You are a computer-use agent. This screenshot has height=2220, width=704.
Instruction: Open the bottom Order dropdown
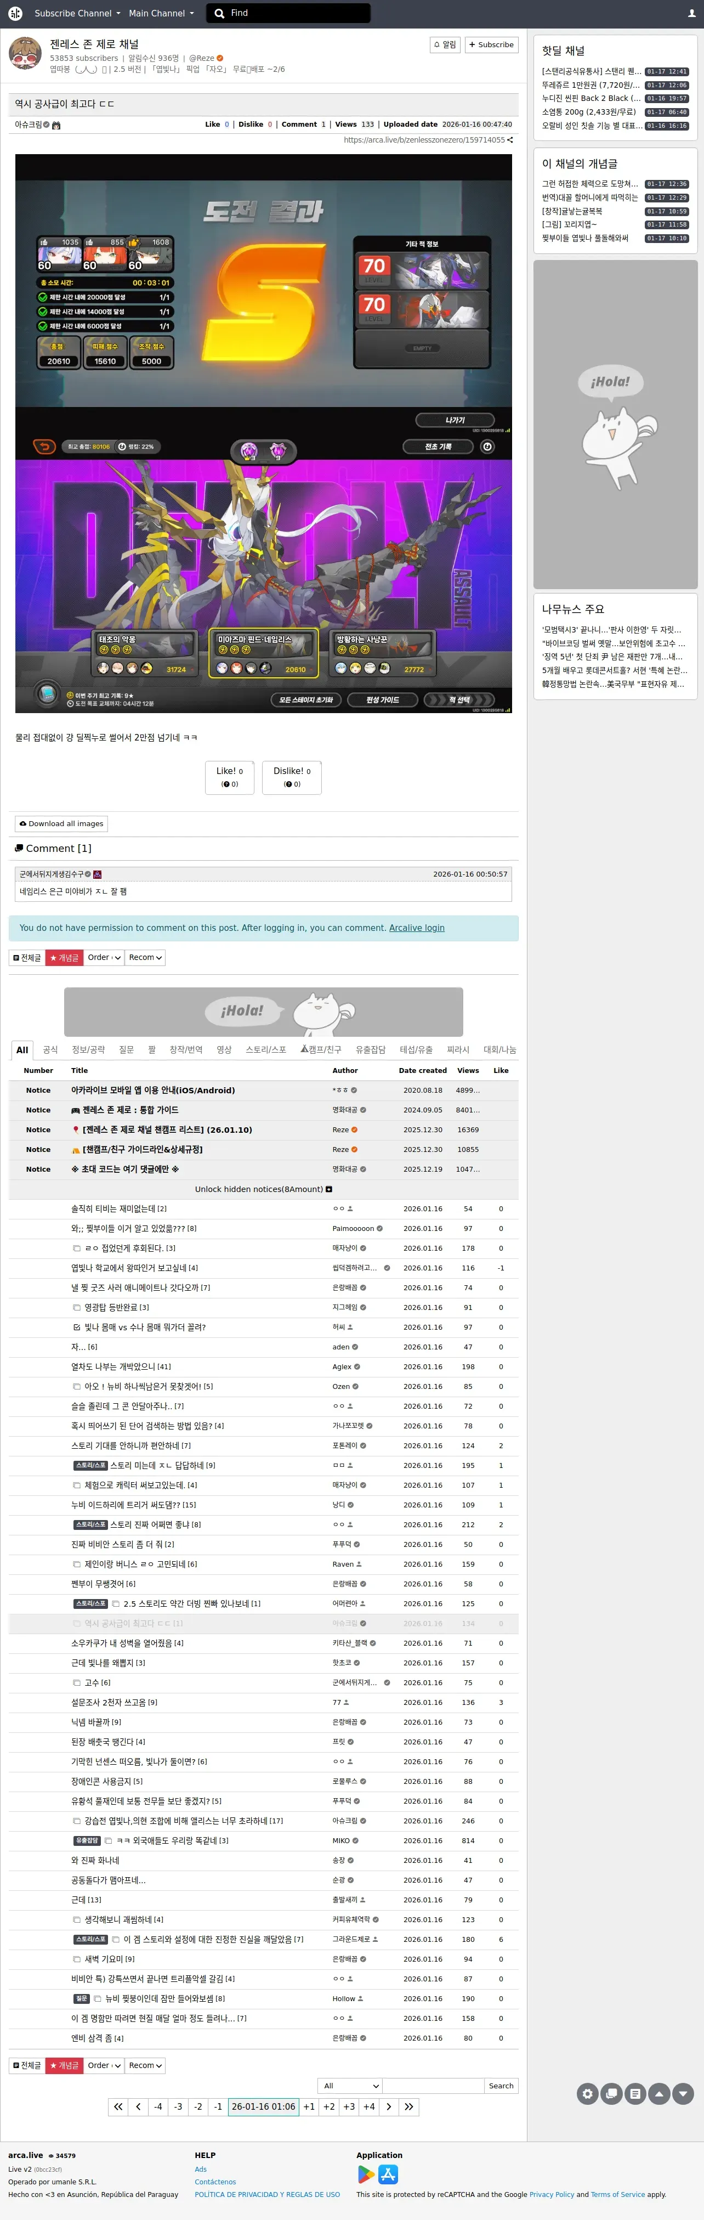point(104,2065)
